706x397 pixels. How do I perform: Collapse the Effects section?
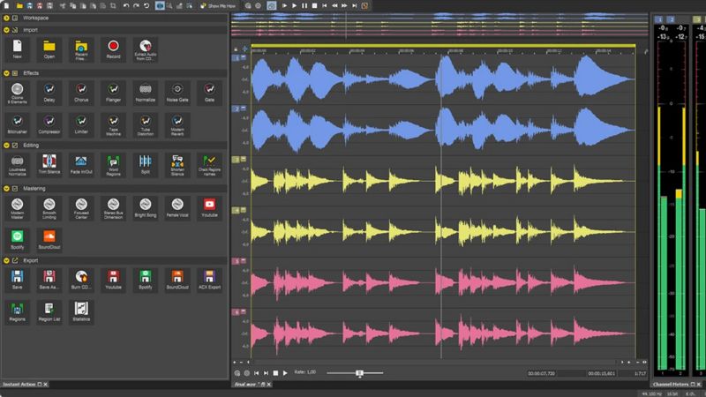(x=8, y=71)
